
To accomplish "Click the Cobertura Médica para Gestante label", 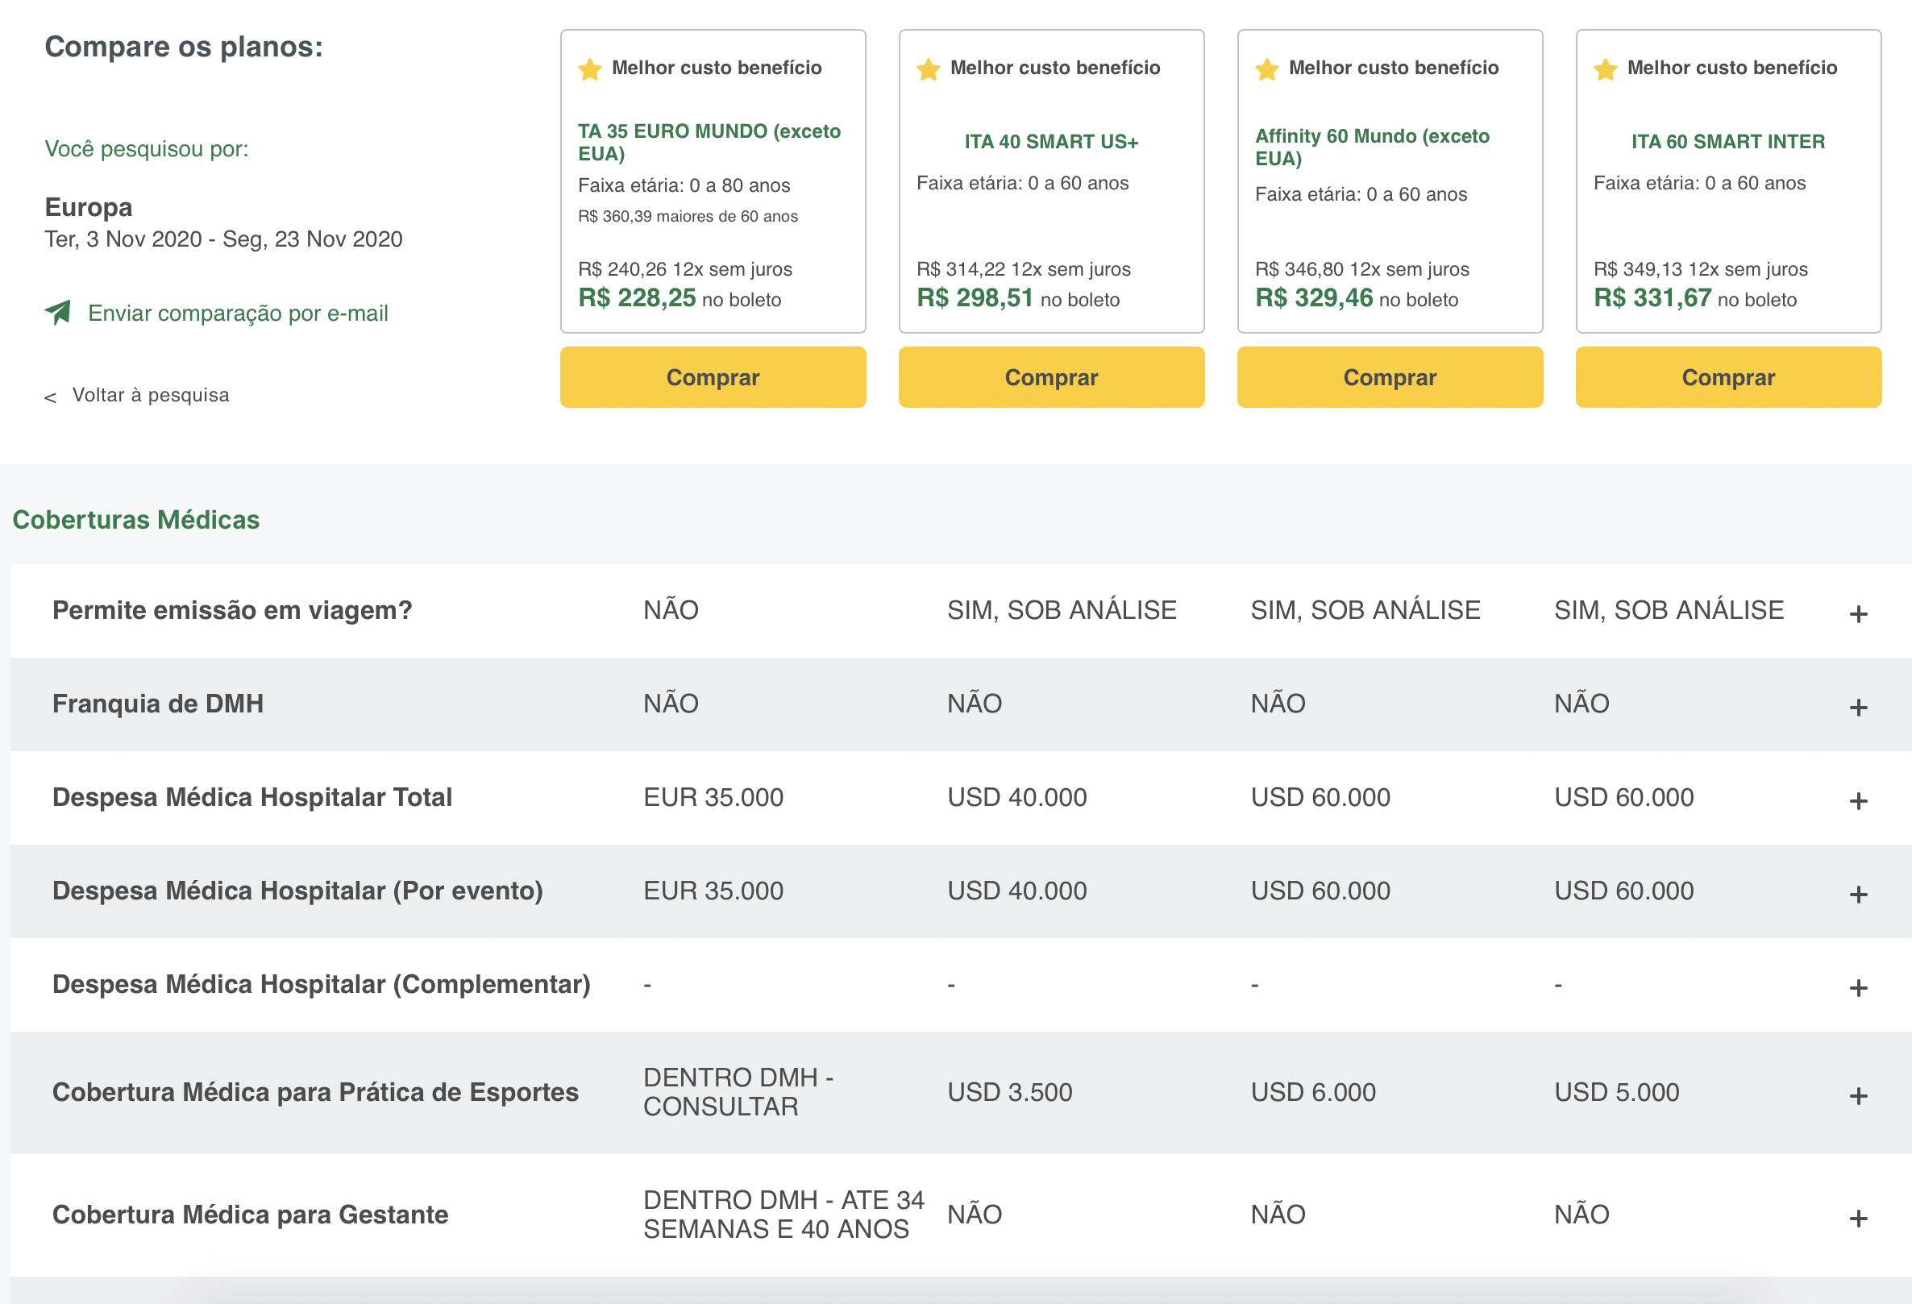I will coord(250,1215).
